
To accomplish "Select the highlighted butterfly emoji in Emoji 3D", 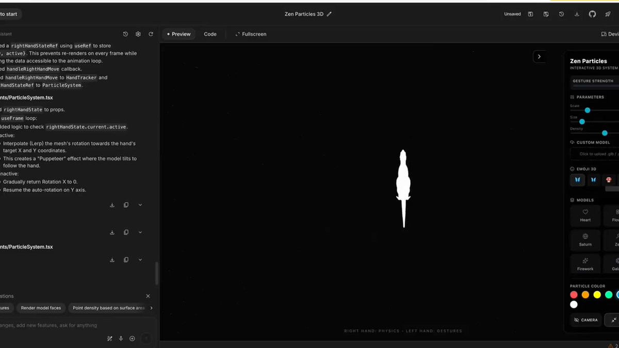I will tap(578, 180).
